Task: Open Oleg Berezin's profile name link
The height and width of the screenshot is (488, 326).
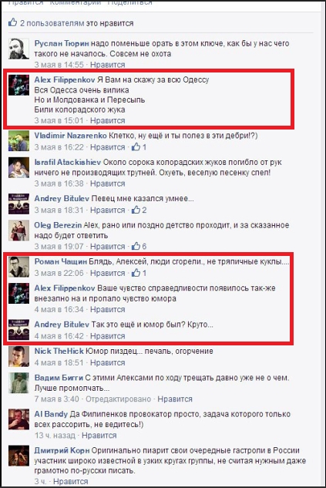Action: pyautogui.click(x=58, y=225)
